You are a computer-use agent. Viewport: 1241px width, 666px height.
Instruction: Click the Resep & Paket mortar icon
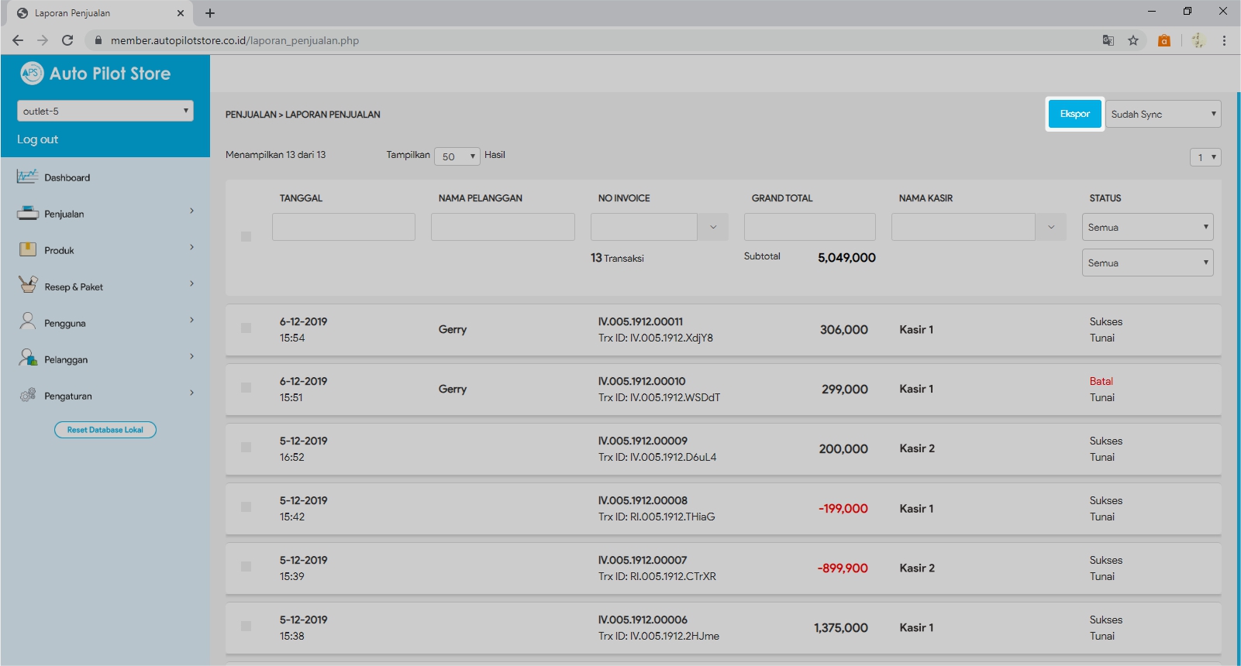click(x=27, y=285)
